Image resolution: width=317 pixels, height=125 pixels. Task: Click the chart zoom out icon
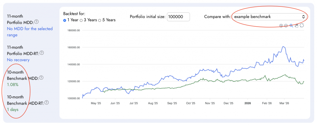[x=286, y=26]
